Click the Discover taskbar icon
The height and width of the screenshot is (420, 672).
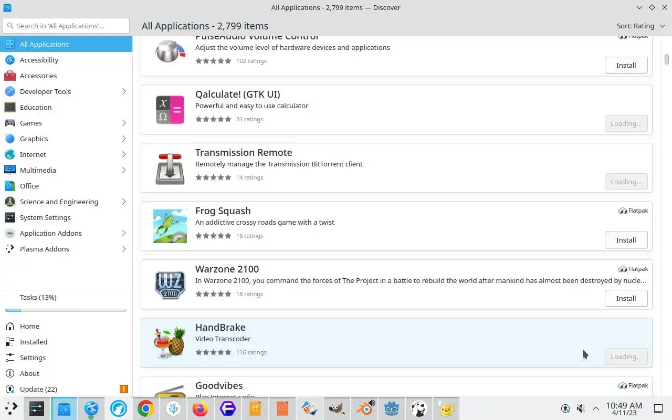pos(64,408)
